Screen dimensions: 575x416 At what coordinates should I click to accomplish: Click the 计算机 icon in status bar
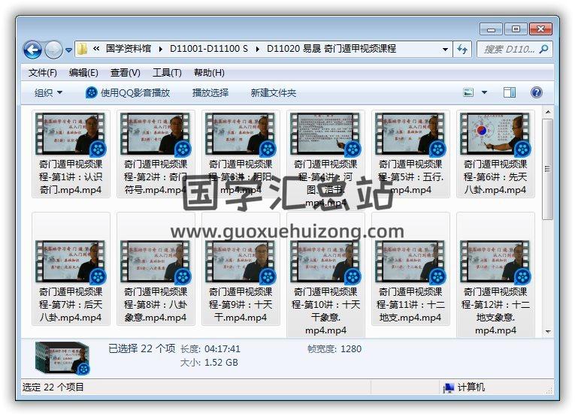(449, 387)
